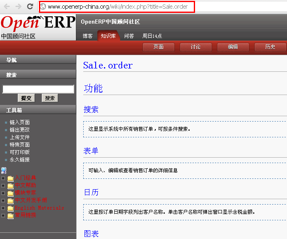Open the 中文开发手册 folder link

point(31,200)
